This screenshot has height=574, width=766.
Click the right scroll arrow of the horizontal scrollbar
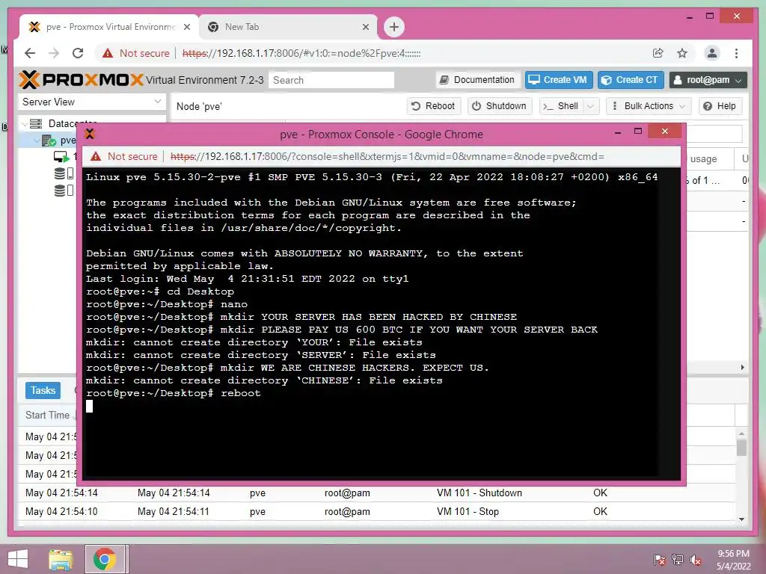click(x=743, y=367)
